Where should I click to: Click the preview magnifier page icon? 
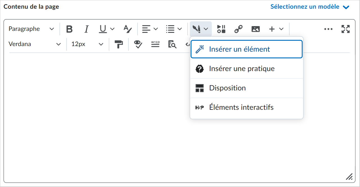click(x=172, y=44)
